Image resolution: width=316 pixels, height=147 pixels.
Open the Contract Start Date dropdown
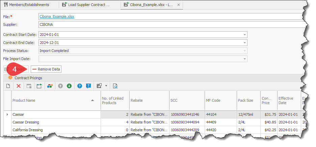pos(244,35)
